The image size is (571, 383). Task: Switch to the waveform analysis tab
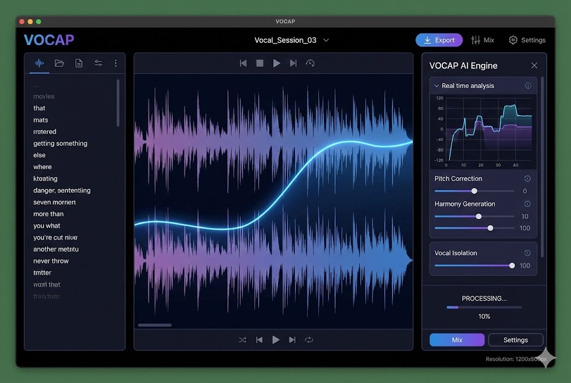(39, 63)
